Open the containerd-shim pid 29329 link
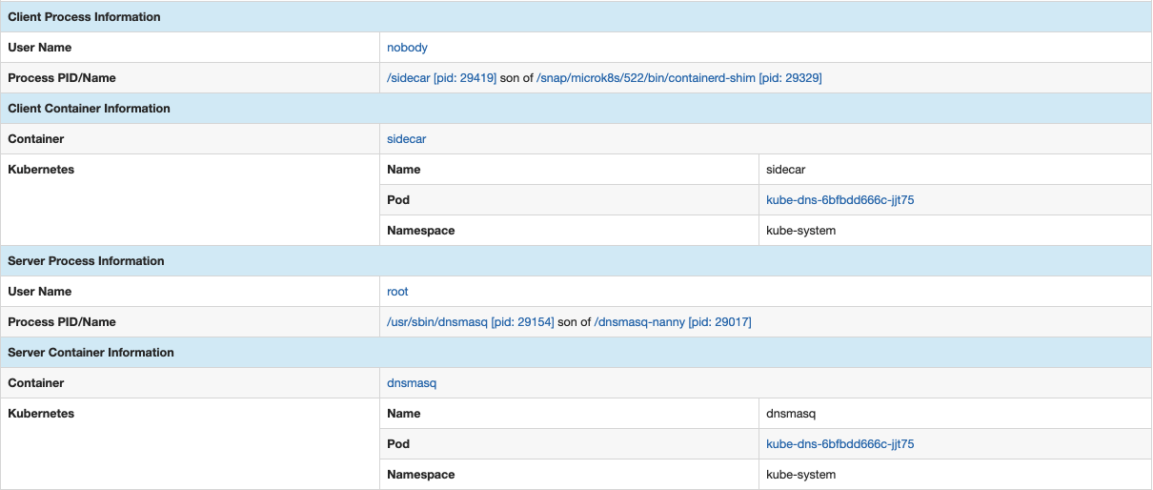 click(679, 77)
